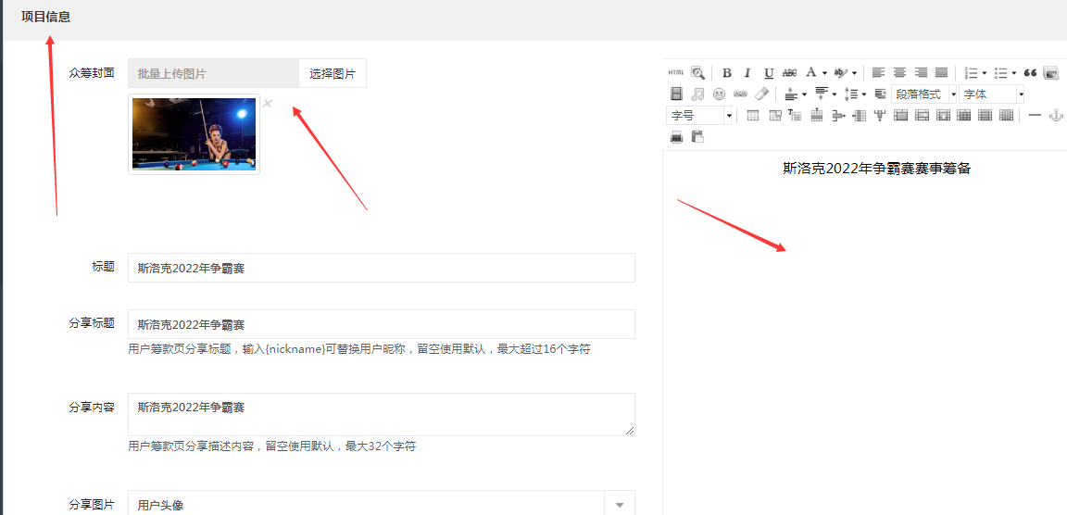Expand line height dropdown arrow
1067x515 pixels.
(x=863, y=94)
